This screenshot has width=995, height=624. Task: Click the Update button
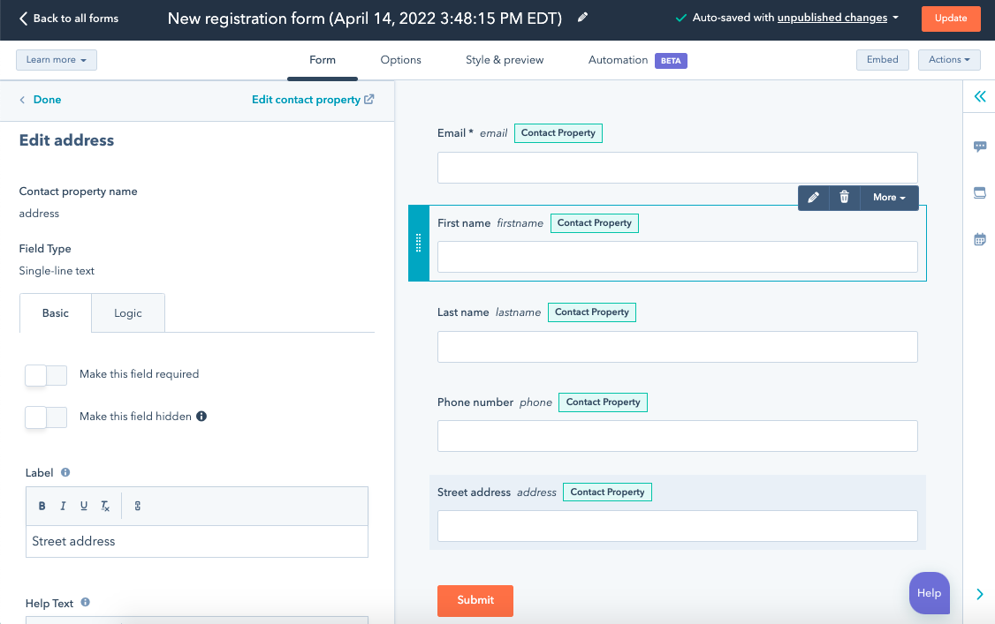pyautogui.click(x=951, y=19)
